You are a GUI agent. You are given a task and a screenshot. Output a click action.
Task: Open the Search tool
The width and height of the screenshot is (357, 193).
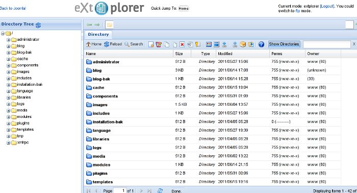pyautogui.click(x=134, y=44)
